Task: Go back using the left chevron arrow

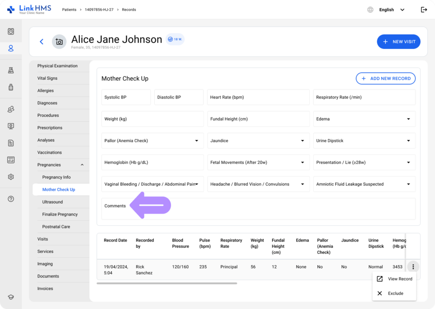Action: (42, 42)
